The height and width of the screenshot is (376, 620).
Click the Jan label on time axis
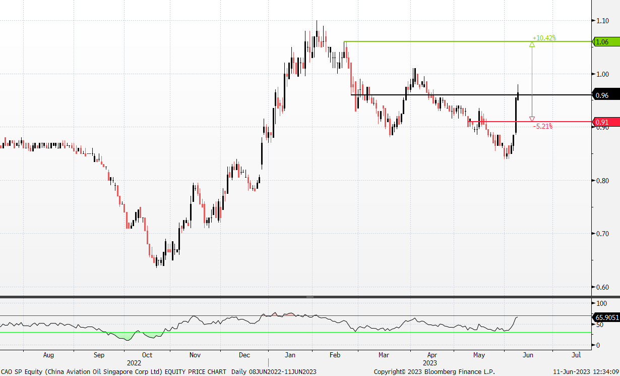pyautogui.click(x=291, y=355)
